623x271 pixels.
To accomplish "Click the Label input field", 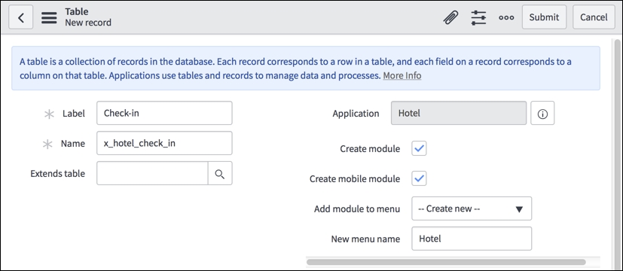I will [164, 113].
